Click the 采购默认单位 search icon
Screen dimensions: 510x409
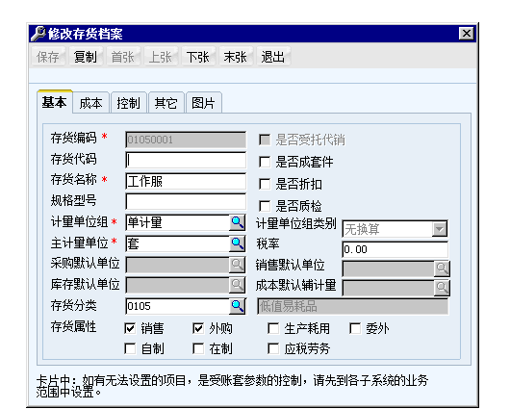pos(237,265)
